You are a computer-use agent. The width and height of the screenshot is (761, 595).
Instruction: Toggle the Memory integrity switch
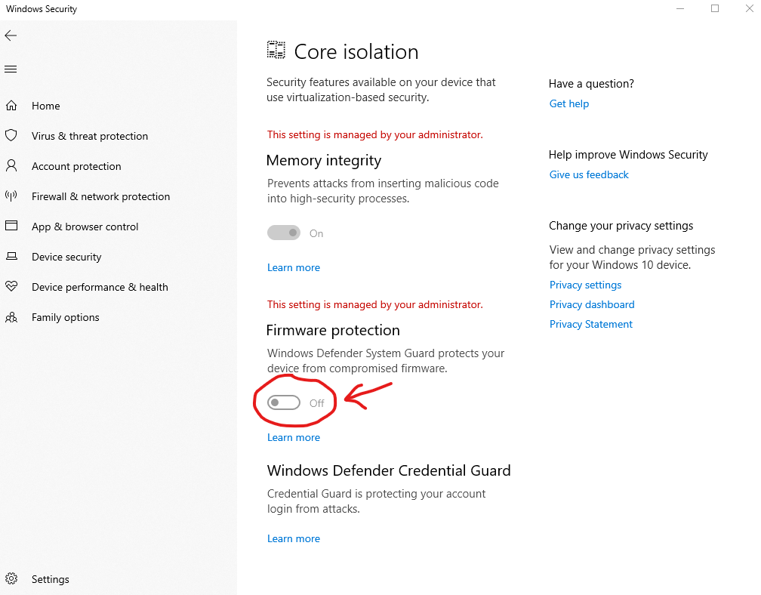[x=284, y=233]
